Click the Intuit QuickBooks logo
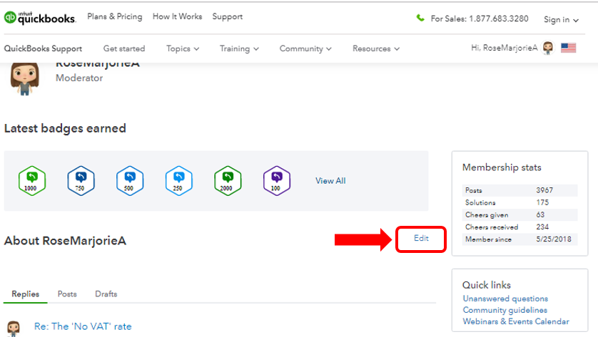Screen dimensions: 598x337 coord(40,18)
